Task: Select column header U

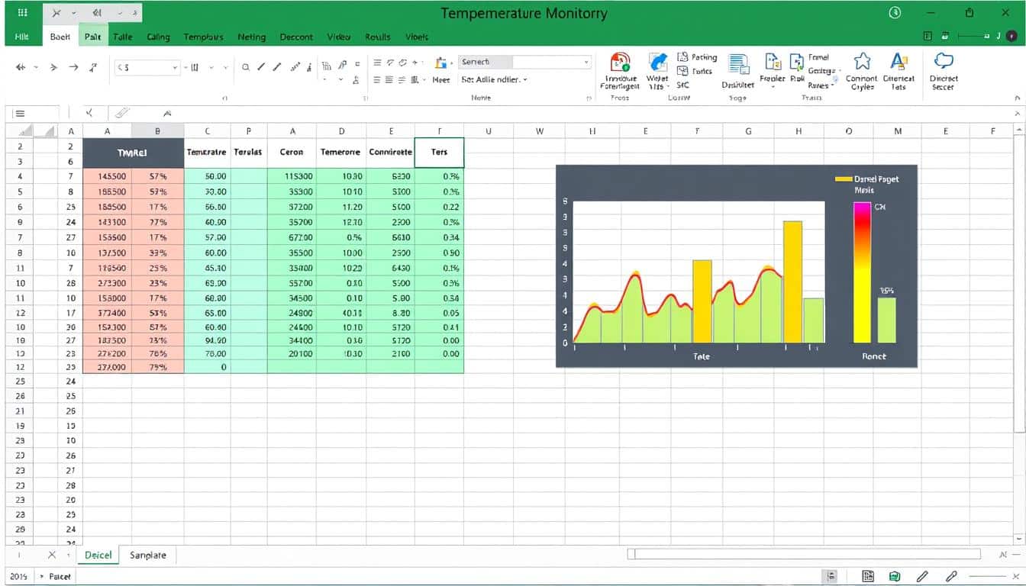Action: tap(489, 130)
